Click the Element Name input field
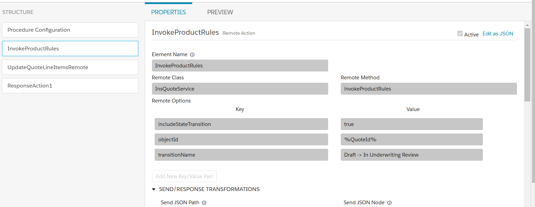Screen dimensions: 535x207 coord(240,66)
